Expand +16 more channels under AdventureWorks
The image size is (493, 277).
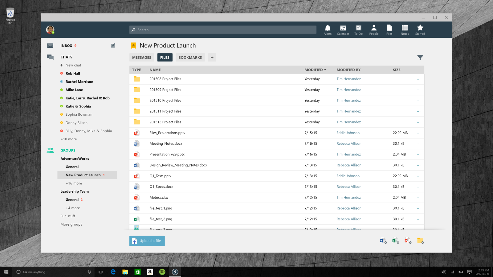point(74,183)
